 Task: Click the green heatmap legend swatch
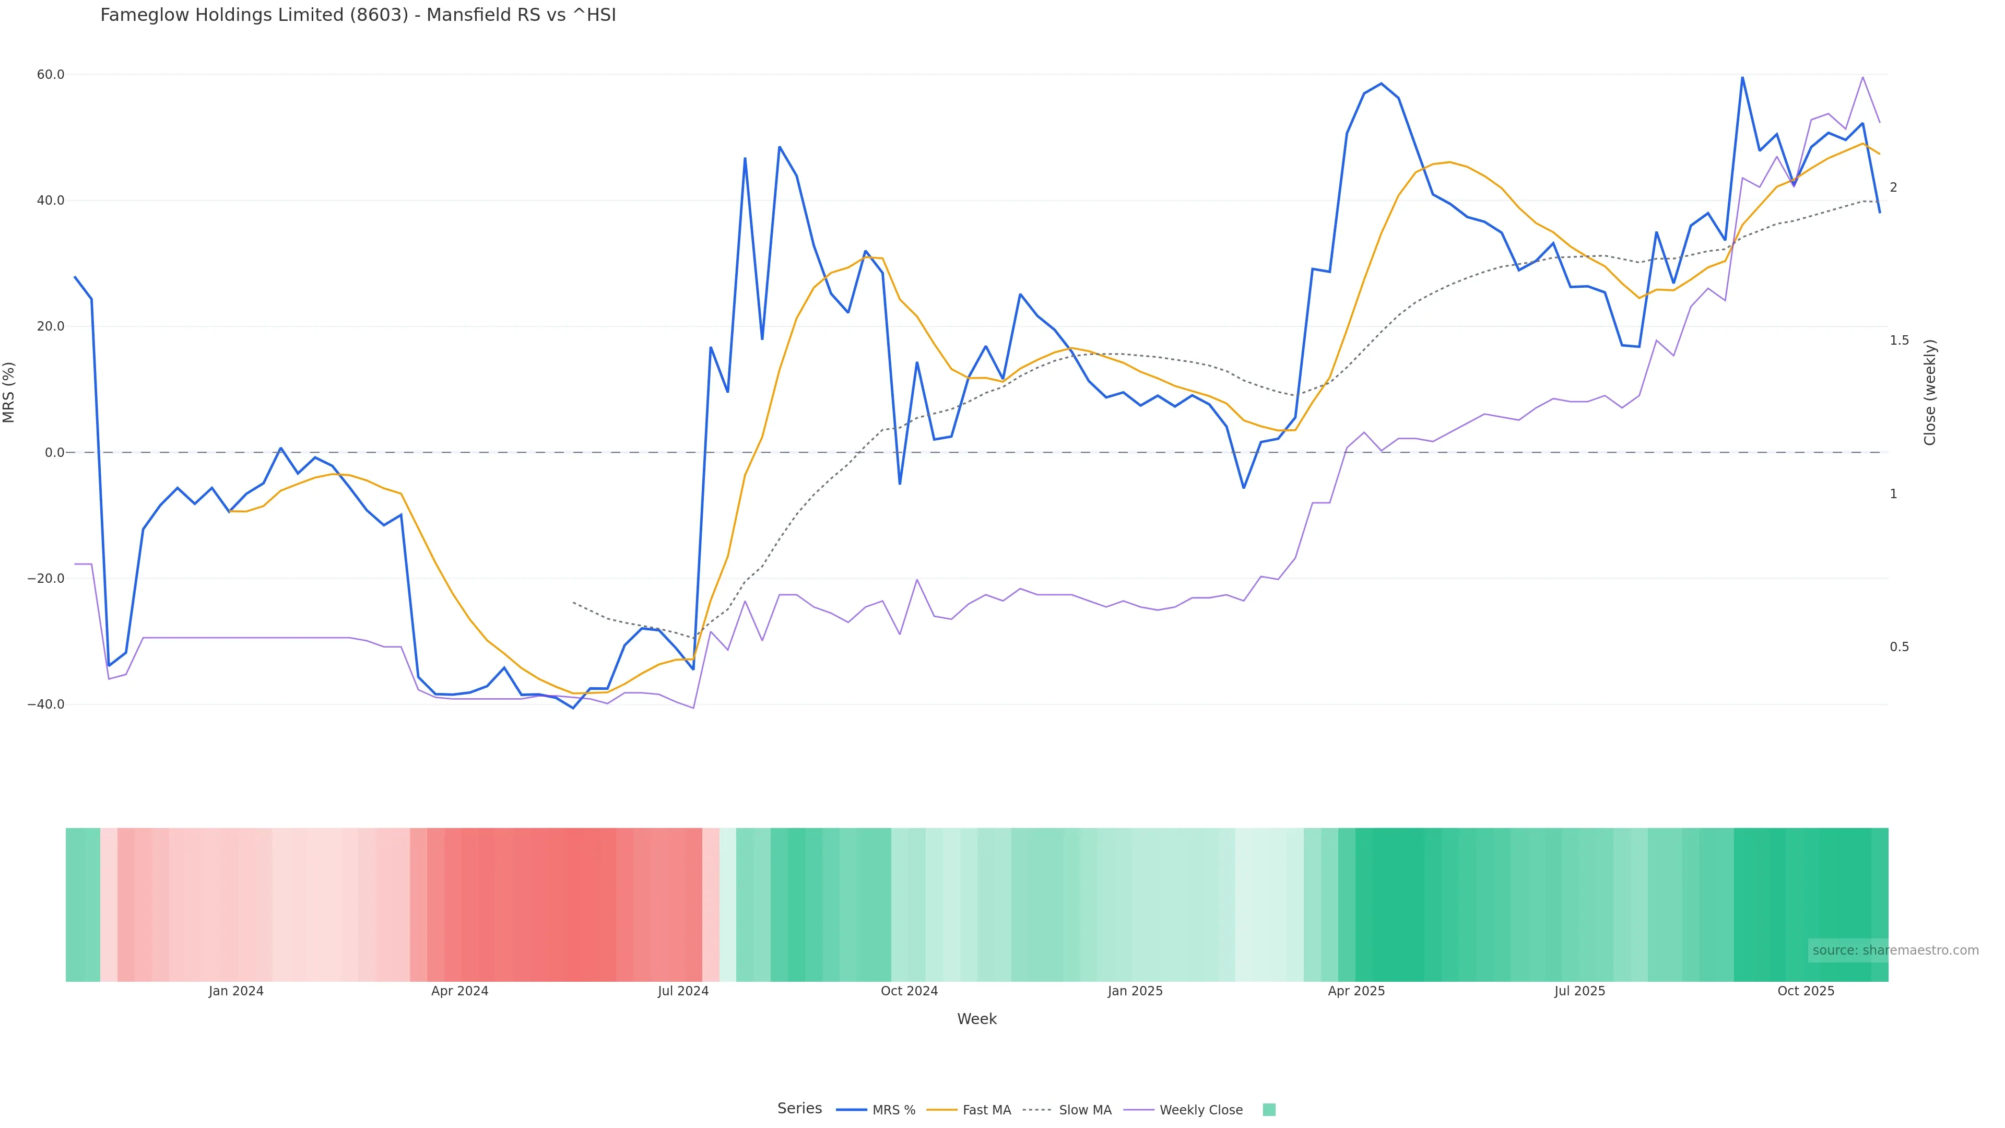(x=1269, y=1110)
